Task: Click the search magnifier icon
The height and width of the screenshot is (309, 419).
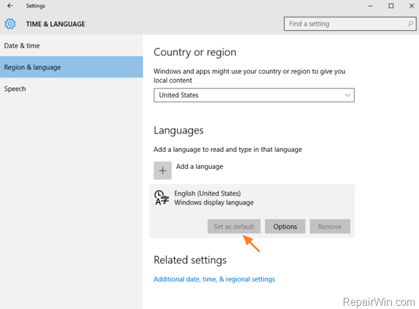Action: (410, 24)
